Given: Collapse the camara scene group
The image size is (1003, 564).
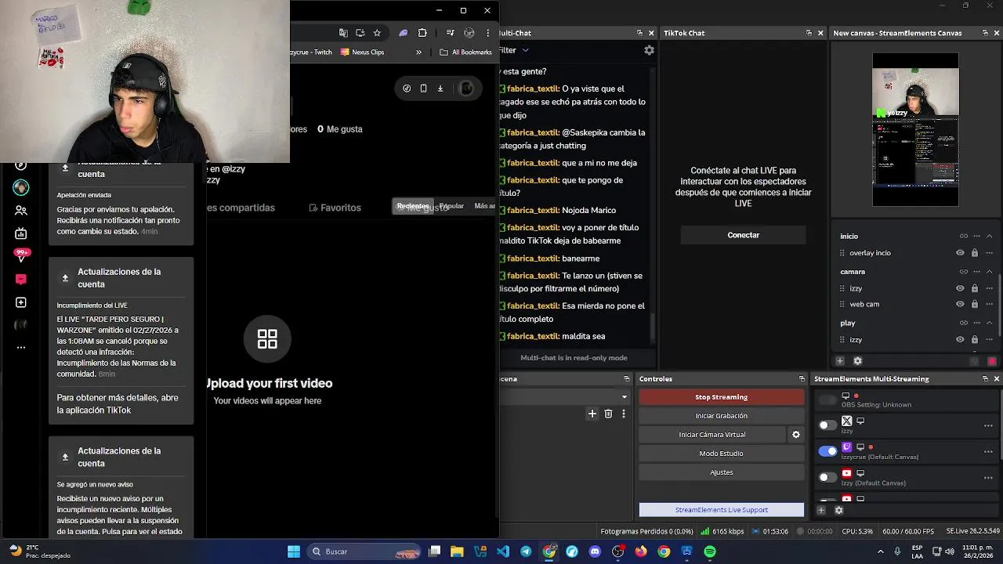Looking at the screenshot, I should tap(990, 272).
